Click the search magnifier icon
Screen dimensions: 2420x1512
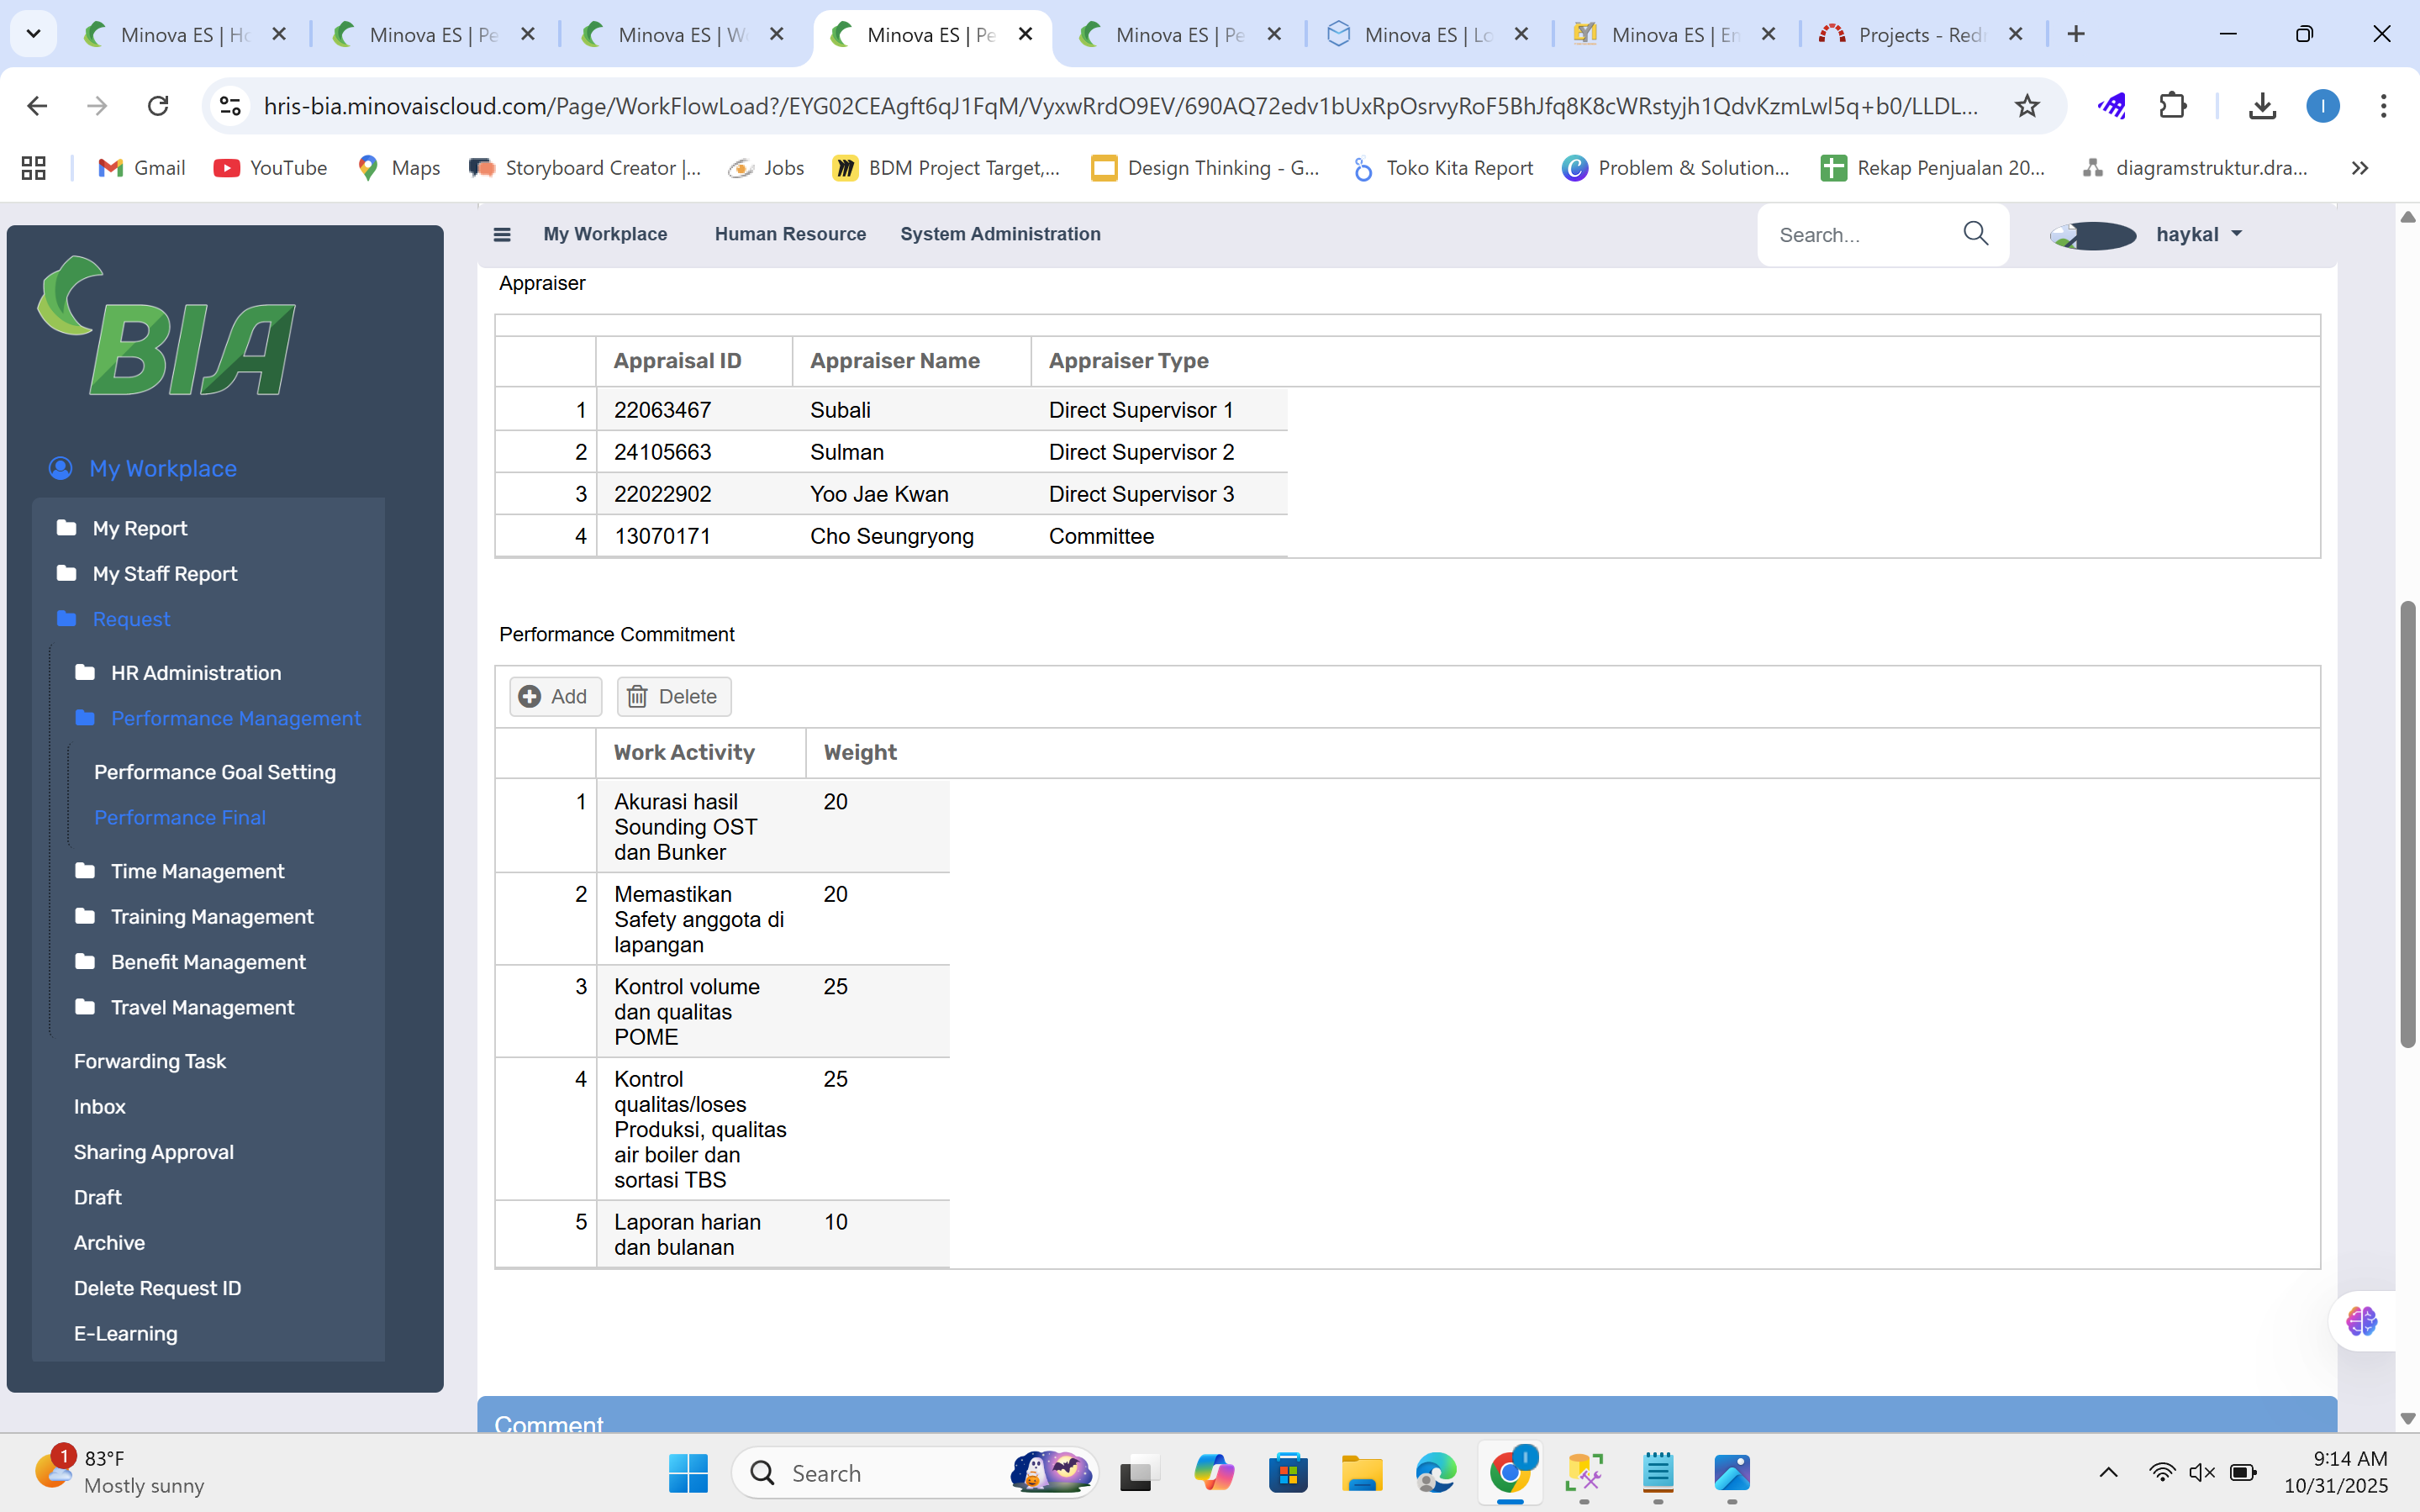[x=1975, y=234]
